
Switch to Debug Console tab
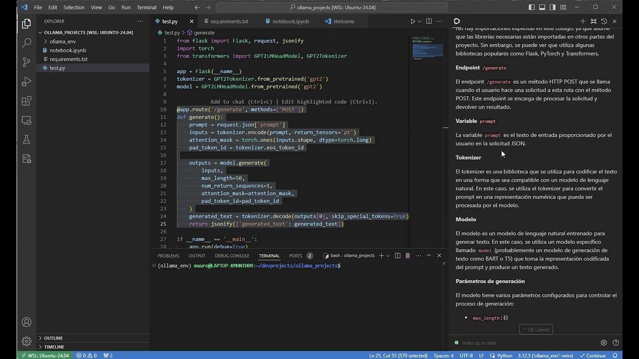[232, 256]
